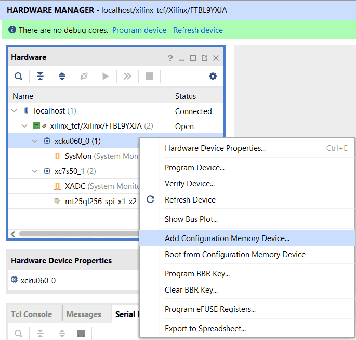Click the search icon in Hardware toolbar
356x340 pixels.
[x=18, y=77]
